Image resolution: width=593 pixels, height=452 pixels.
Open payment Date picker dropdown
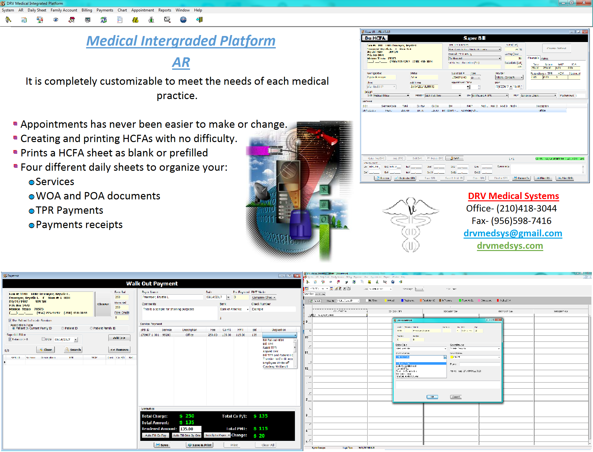[x=228, y=297]
